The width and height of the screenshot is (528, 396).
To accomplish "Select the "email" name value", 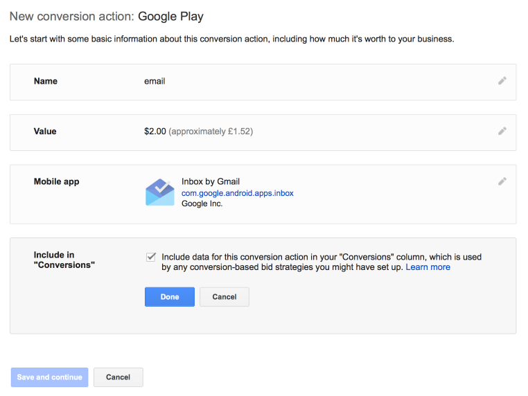I will [155, 81].
